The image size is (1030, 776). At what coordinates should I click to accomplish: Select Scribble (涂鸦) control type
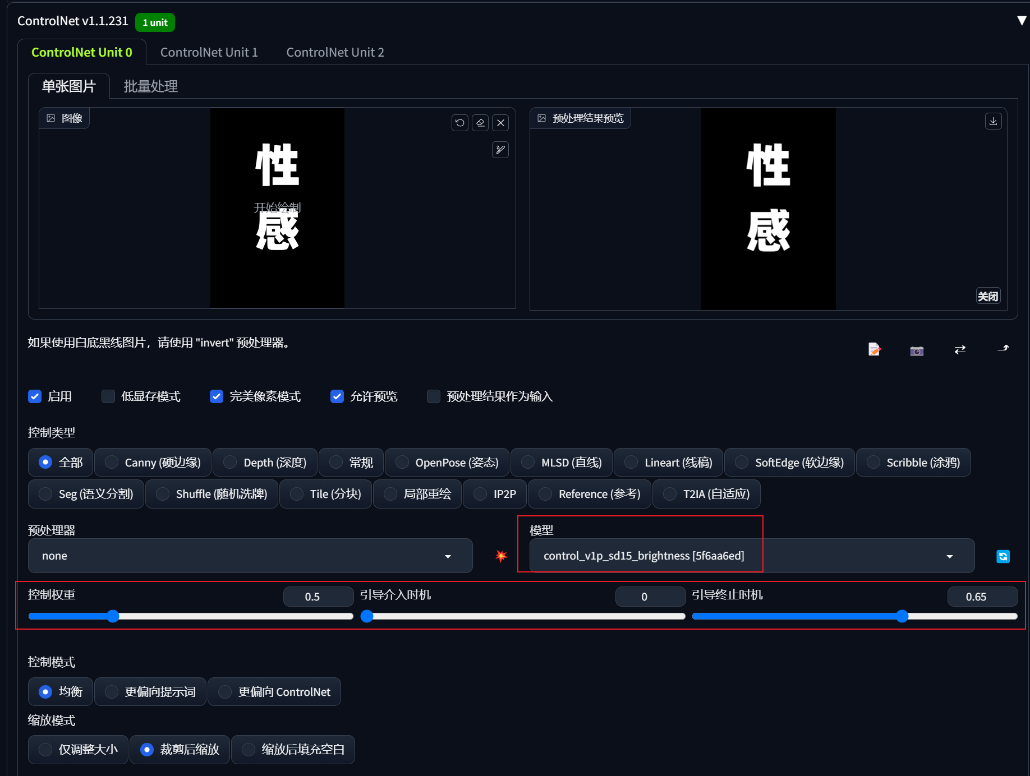(x=913, y=463)
